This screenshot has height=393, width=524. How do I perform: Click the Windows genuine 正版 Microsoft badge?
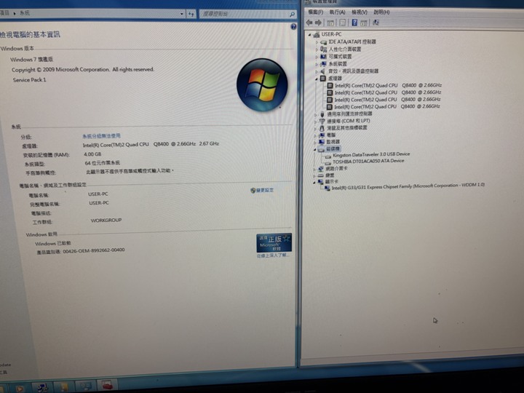274,242
